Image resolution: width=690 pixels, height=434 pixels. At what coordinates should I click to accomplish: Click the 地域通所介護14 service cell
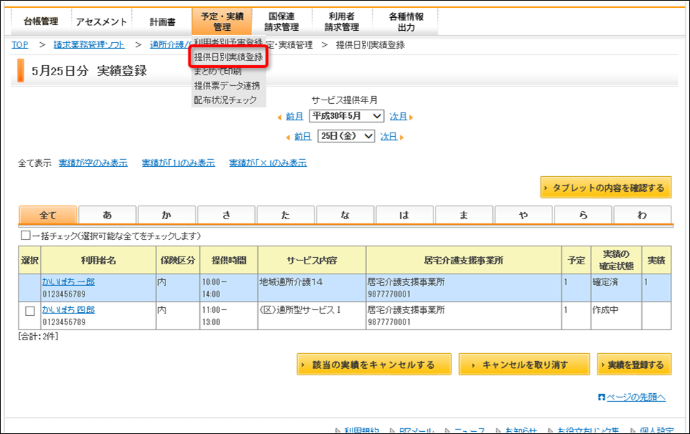point(312,288)
